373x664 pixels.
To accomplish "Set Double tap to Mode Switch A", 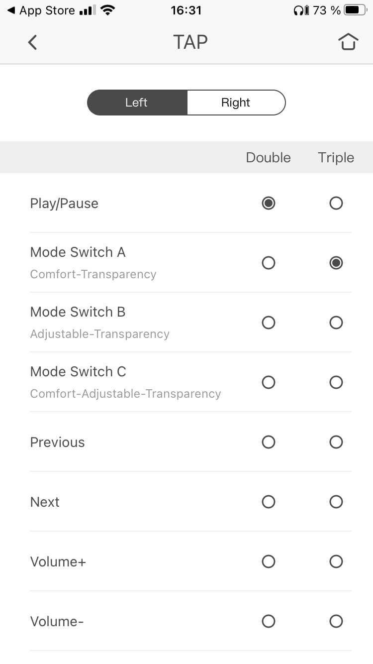I will [x=269, y=263].
